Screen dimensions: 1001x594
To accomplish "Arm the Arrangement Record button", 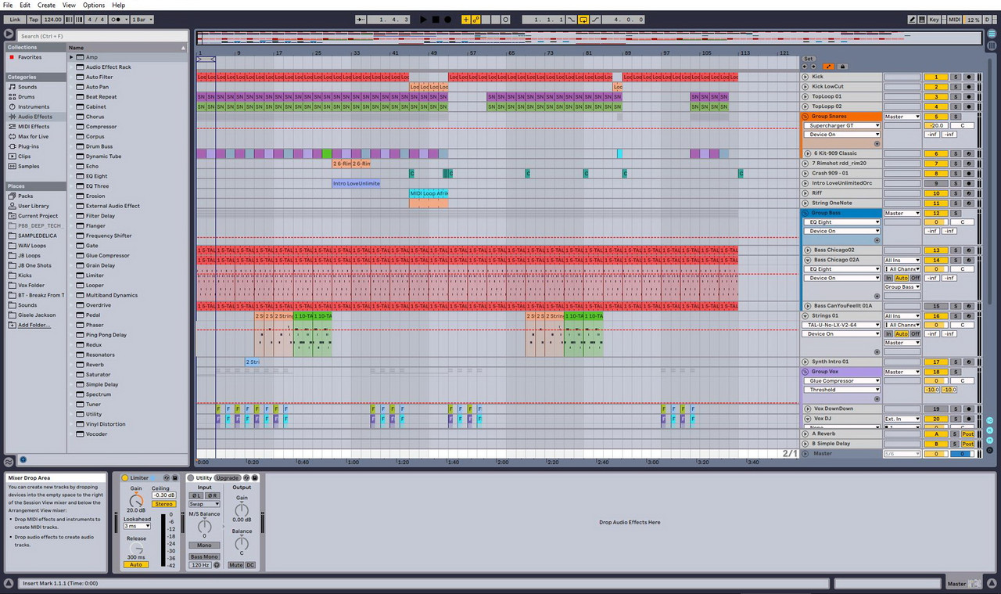I will pos(447,19).
